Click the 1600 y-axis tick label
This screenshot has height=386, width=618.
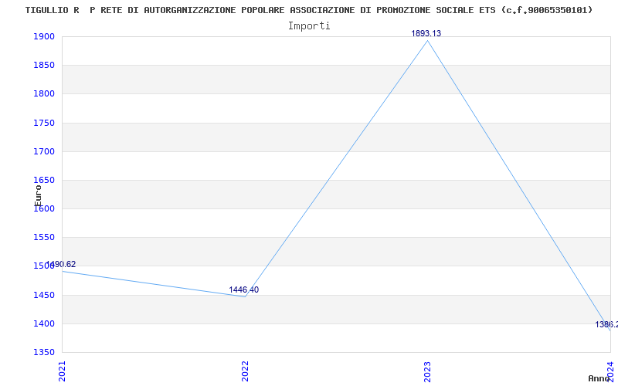(x=44, y=208)
